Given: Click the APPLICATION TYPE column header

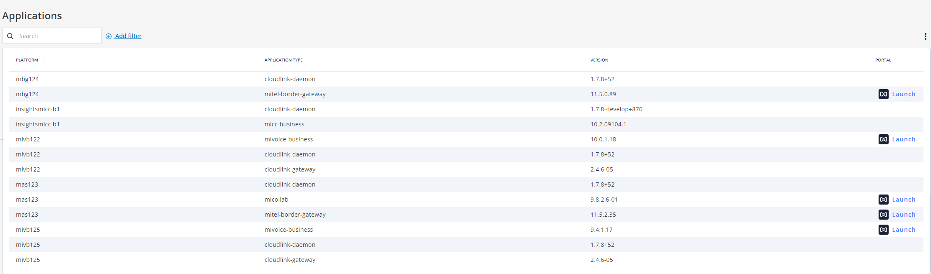Looking at the screenshot, I should tap(283, 60).
